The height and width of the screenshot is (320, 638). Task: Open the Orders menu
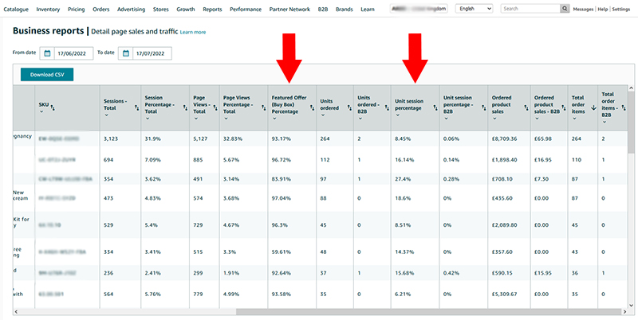coord(101,9)
